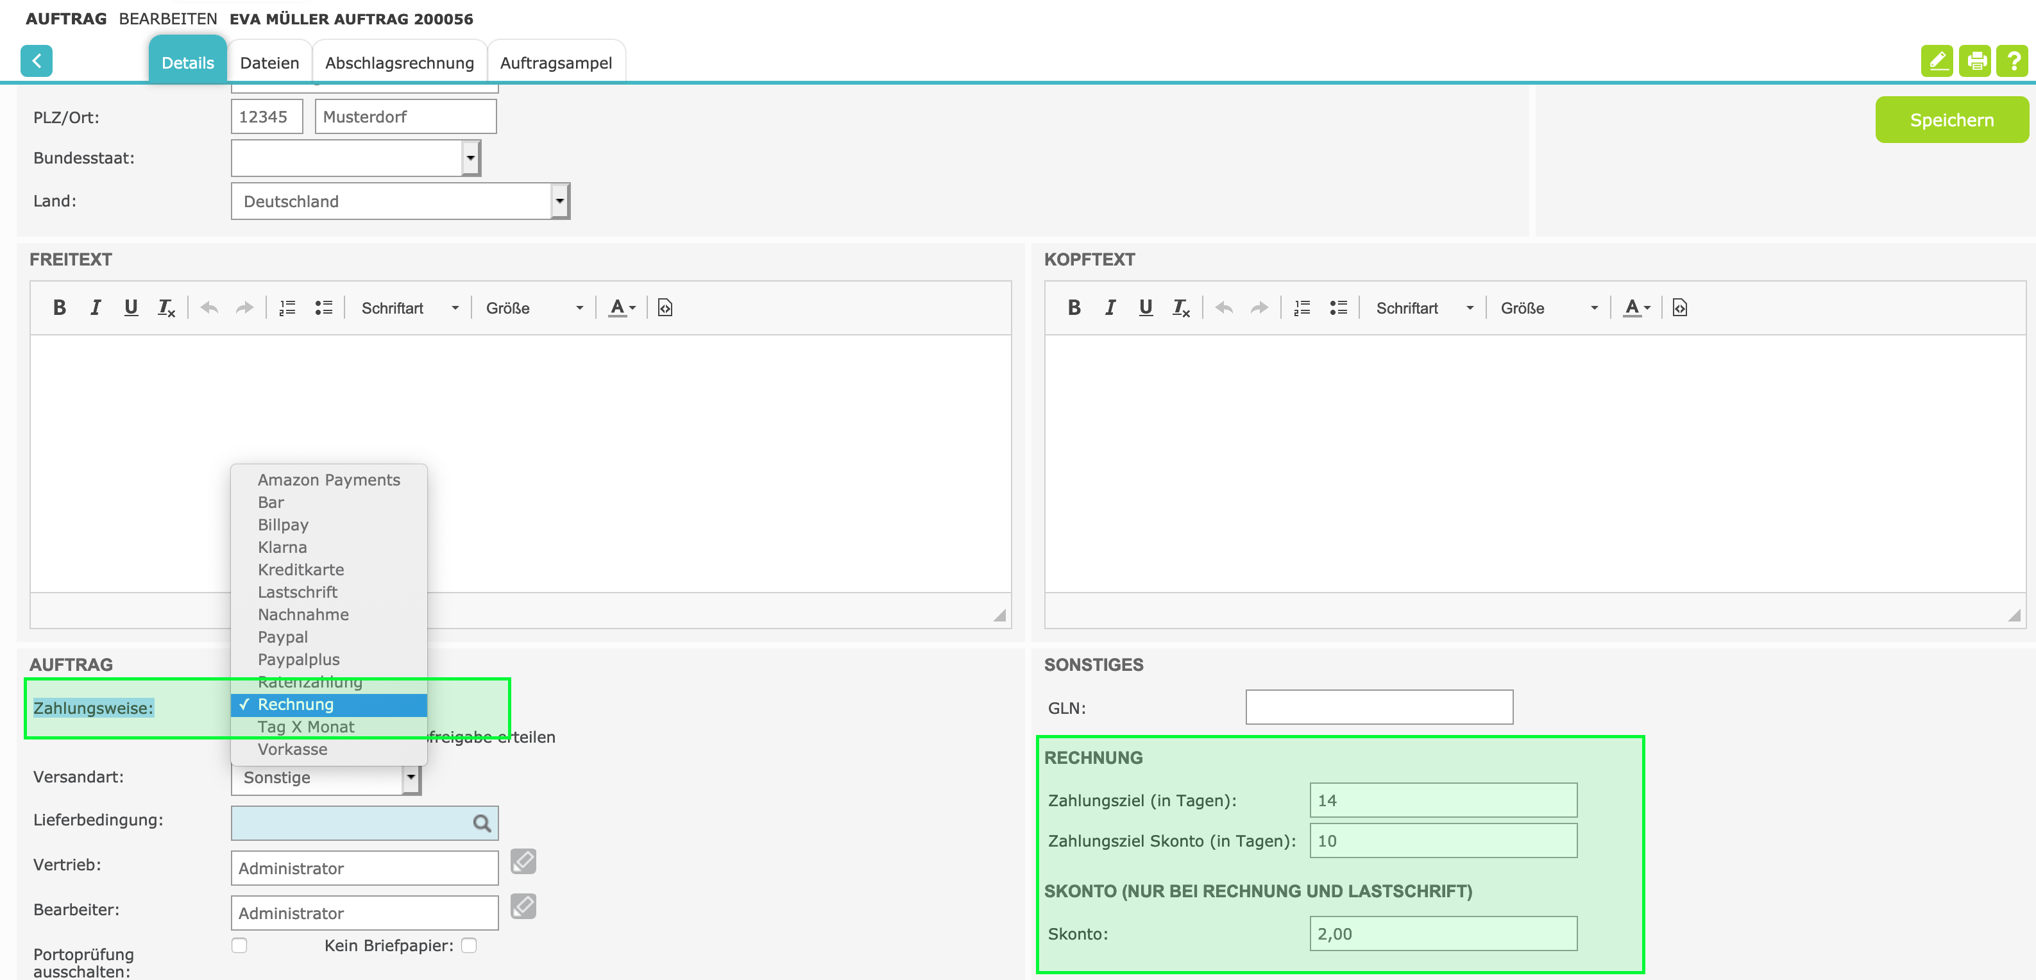Insert bulleted list in Freitext editor

click(323, 307)
